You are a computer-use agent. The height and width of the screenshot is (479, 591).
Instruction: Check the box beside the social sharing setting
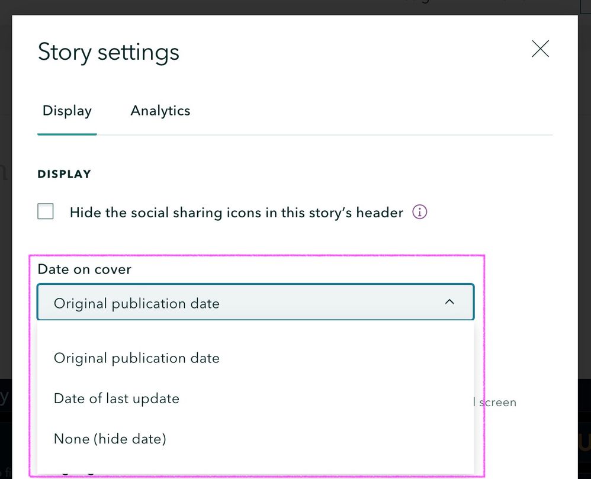click(46, 211)
